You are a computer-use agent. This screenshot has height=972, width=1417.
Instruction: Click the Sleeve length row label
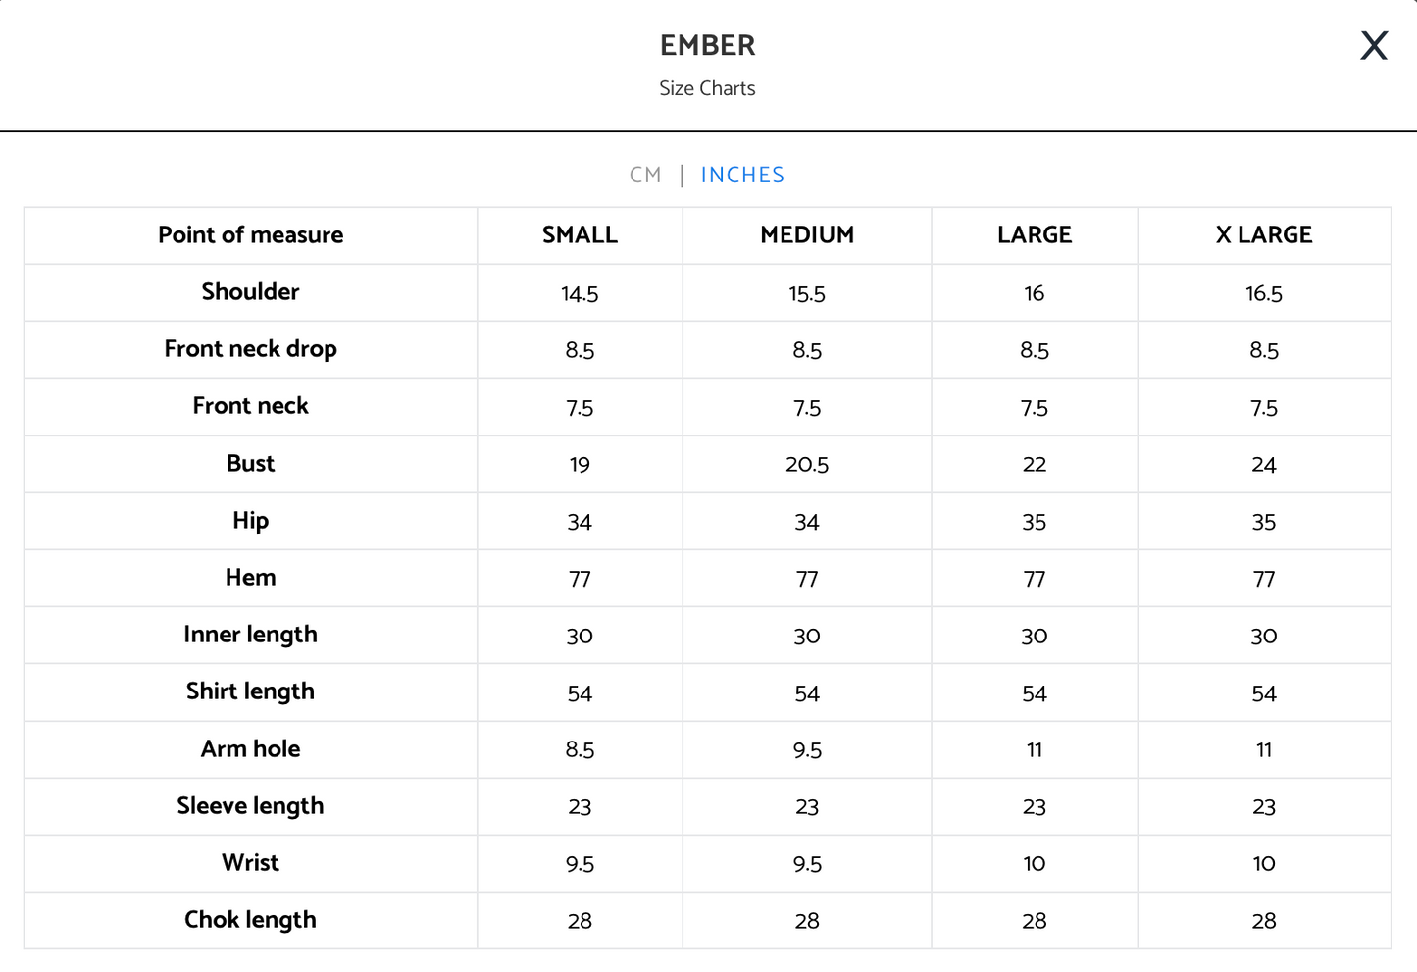tap(251, 806)
